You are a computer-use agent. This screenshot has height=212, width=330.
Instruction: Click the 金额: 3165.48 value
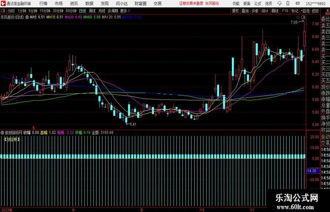[x=103, y=133]
